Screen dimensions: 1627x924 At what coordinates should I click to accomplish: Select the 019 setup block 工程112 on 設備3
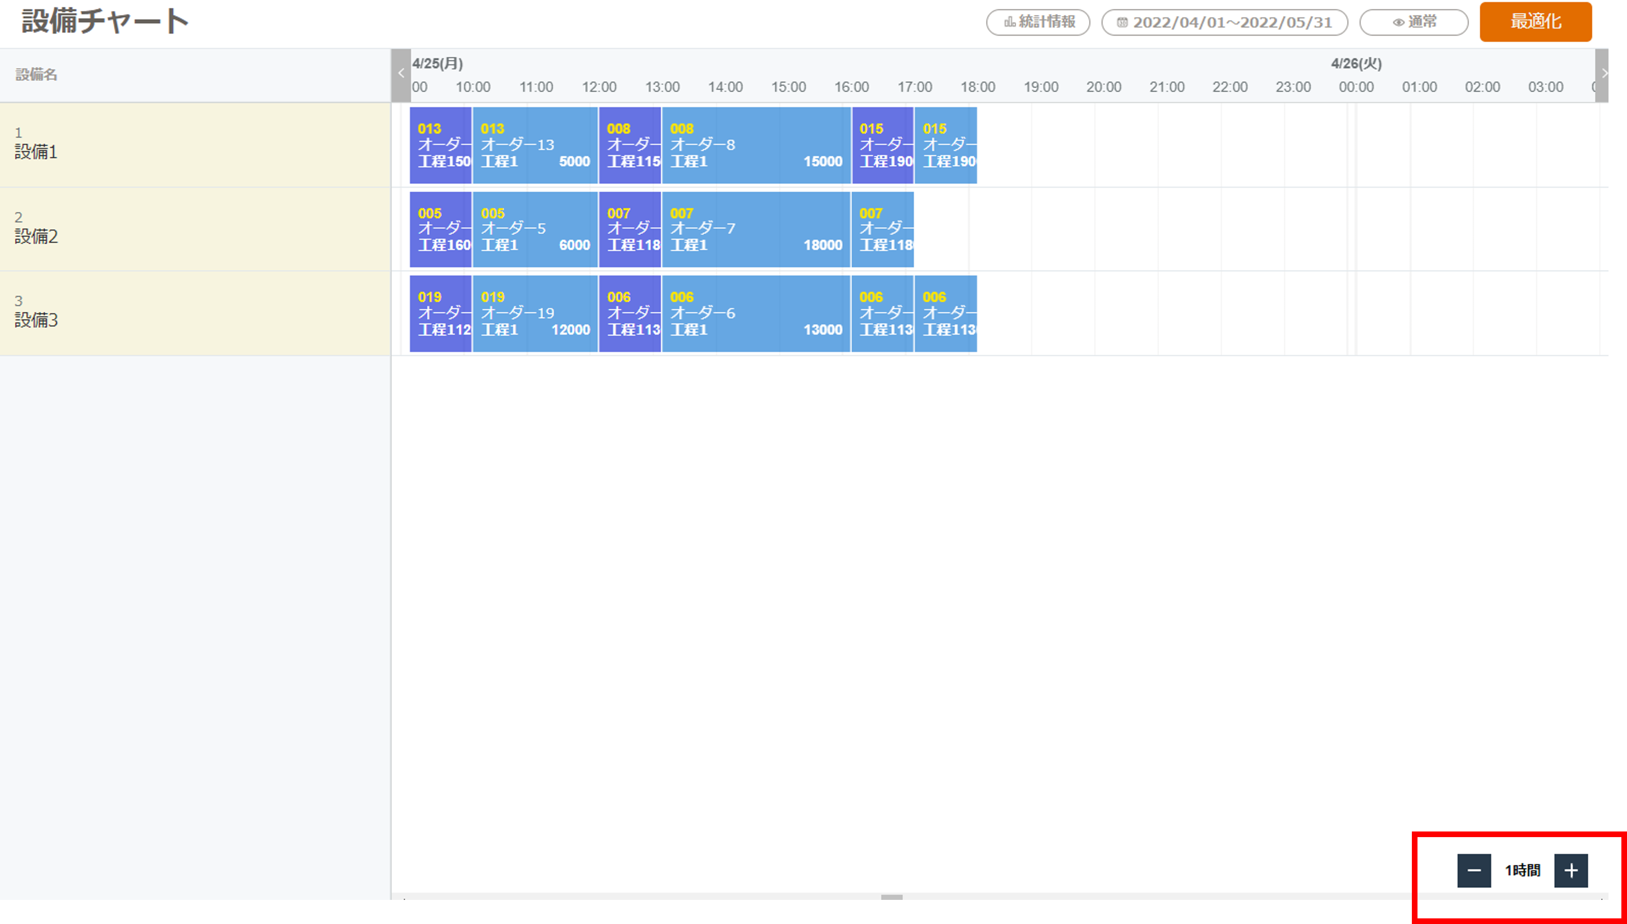click(440, 313)
